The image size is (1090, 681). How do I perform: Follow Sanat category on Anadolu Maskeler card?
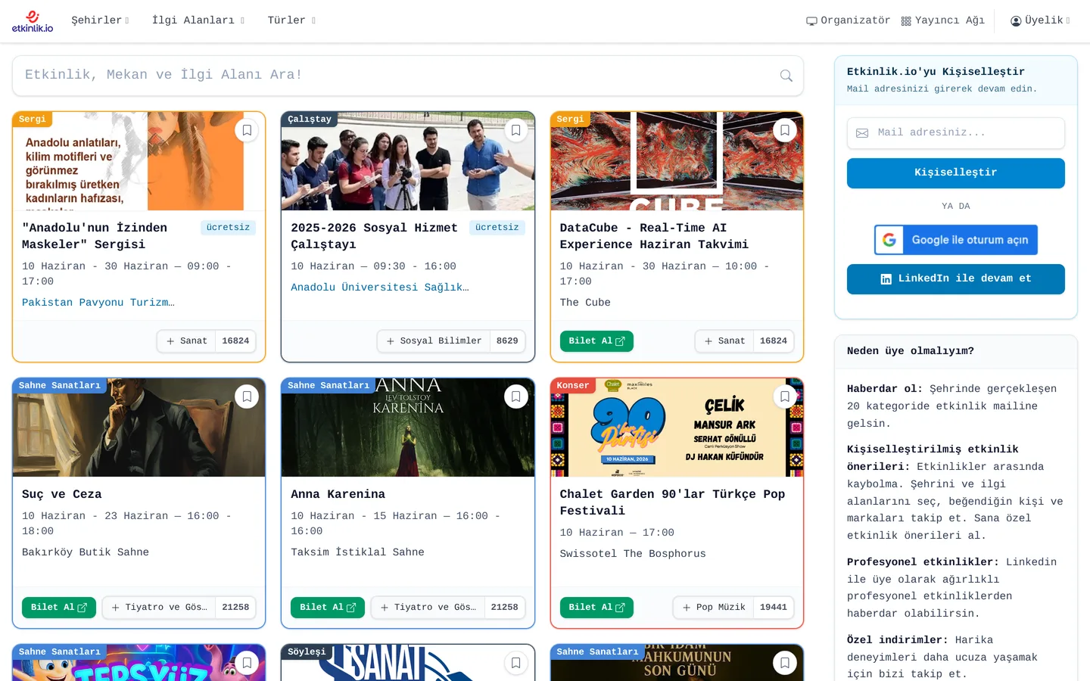186,341
